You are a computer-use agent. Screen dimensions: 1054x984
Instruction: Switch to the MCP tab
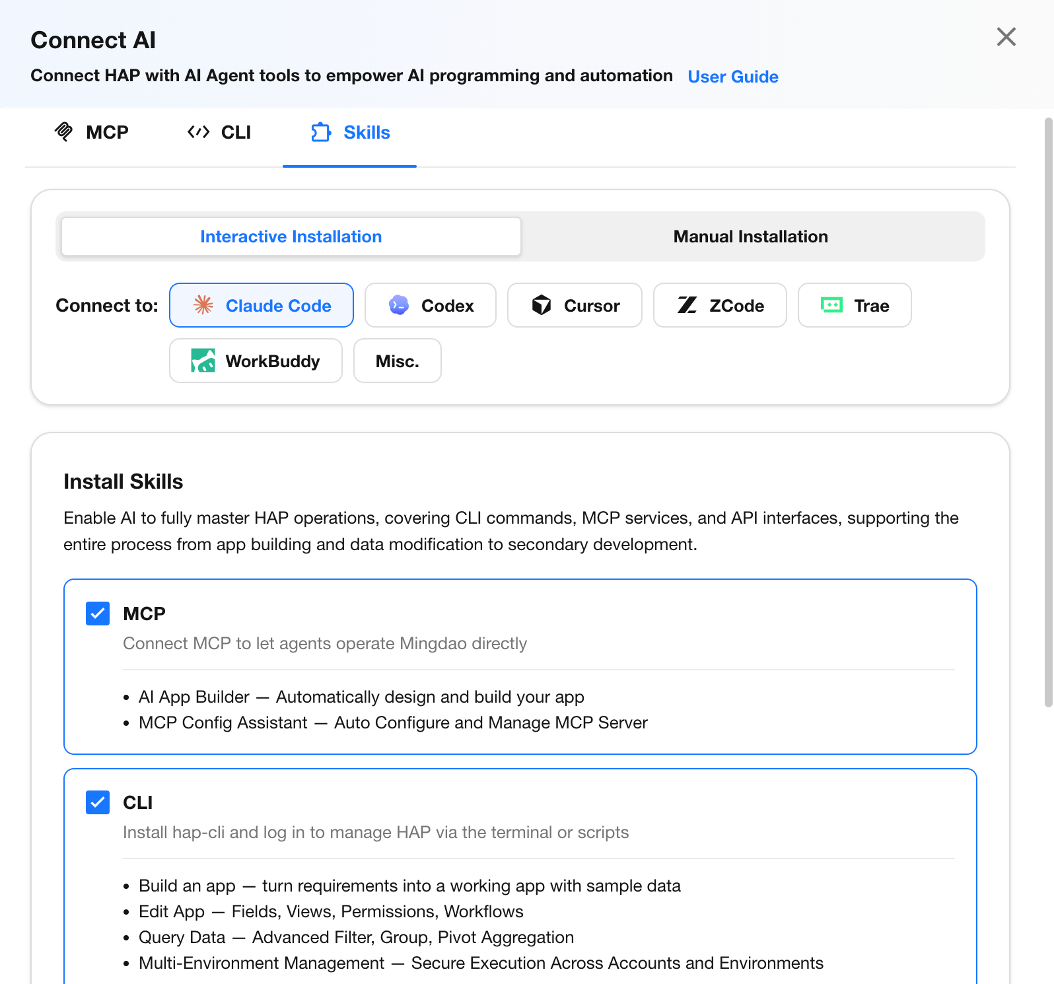92,133
